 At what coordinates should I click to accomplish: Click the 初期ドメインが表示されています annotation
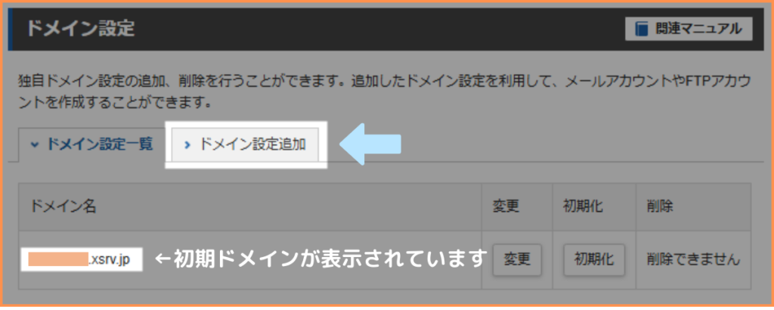[x=320, y=259]
